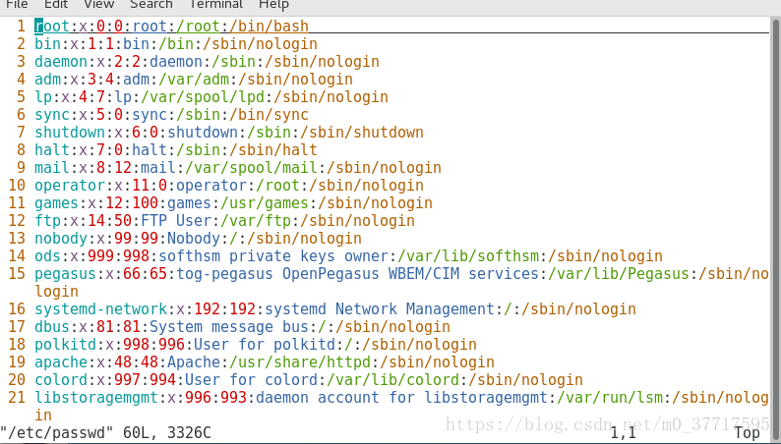
Task: Open the View menu
Action: pyautogui.click(x=98, y=5)
